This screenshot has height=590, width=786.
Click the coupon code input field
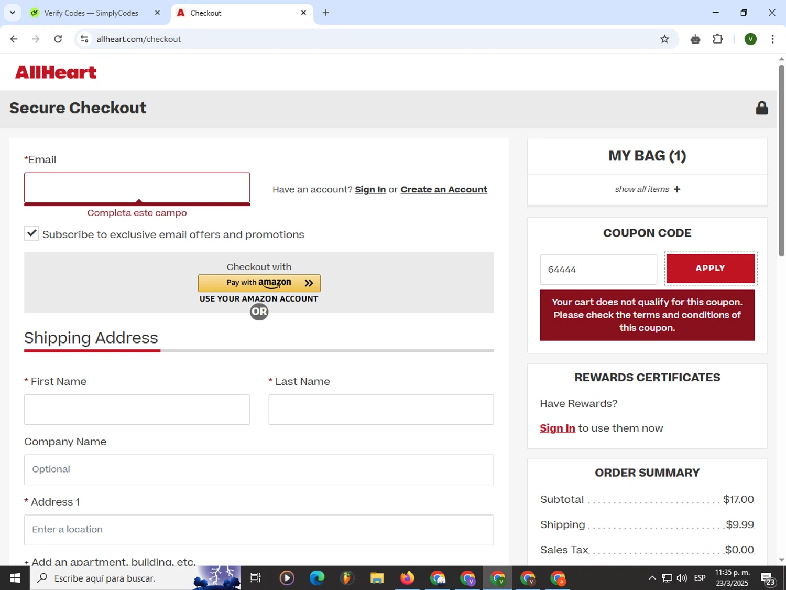598,270
